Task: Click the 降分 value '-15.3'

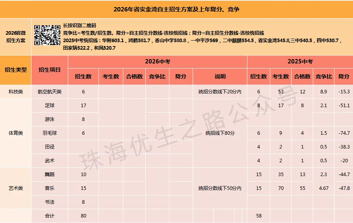Action: (x=344, y=92)
